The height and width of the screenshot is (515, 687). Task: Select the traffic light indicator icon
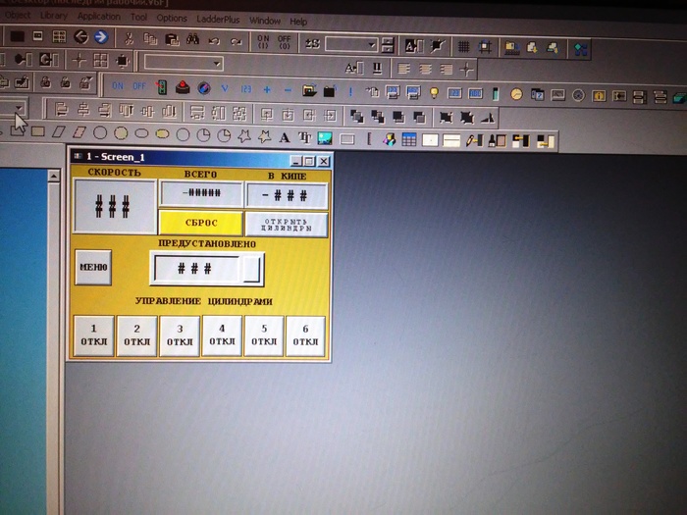coord(162,87)
